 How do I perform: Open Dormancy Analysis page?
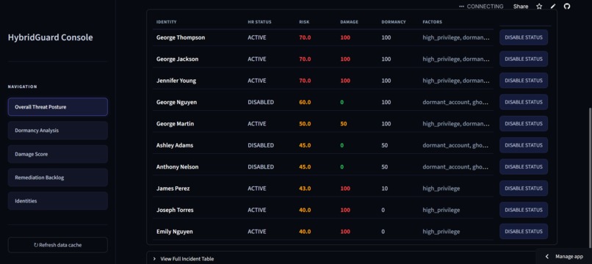(x=58, y=131)
